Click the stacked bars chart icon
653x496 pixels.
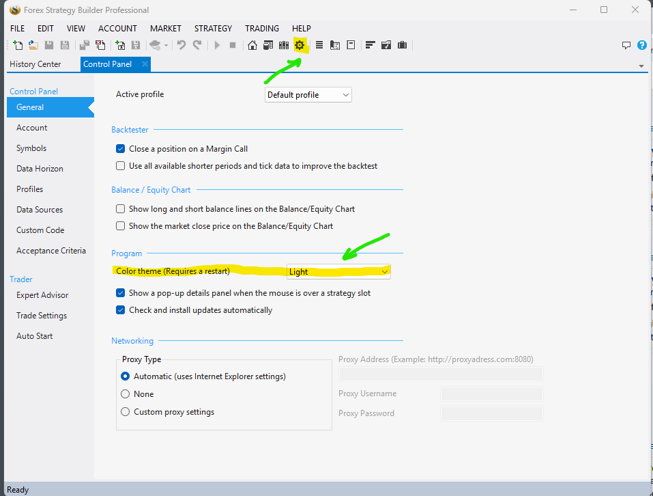371,45
